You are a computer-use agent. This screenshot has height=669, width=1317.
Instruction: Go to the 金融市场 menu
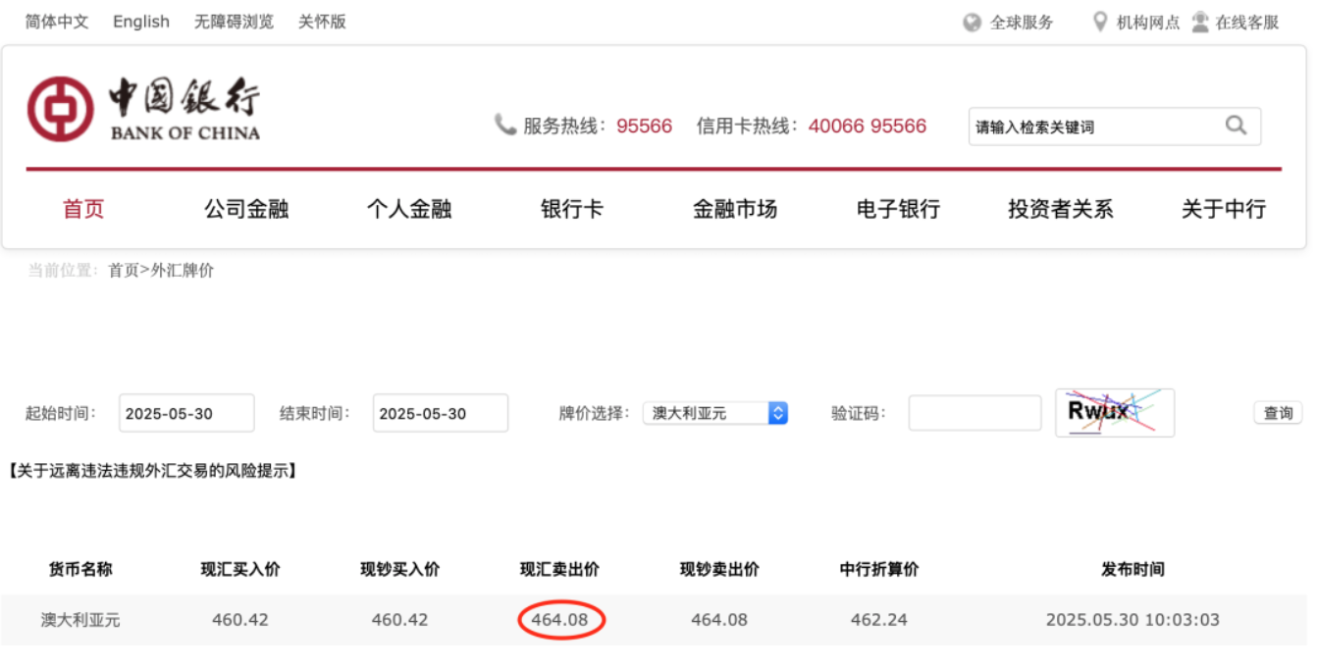(735, 209)
